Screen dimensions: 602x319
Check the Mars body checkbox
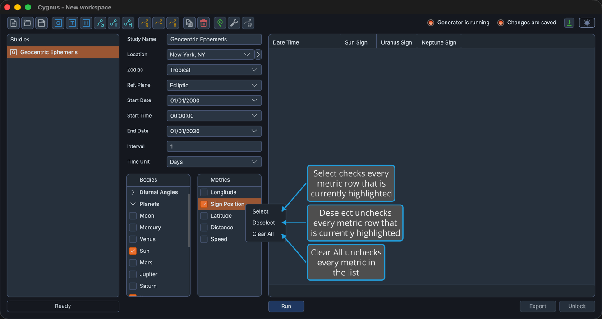[x=133, y=263]
